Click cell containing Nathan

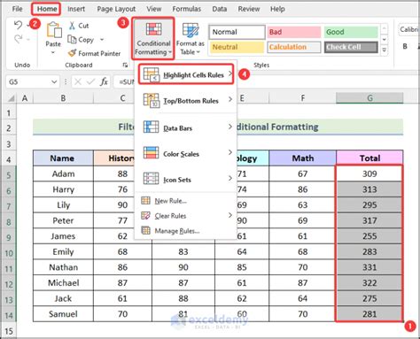pyautogui.click(x=63, y=267)
